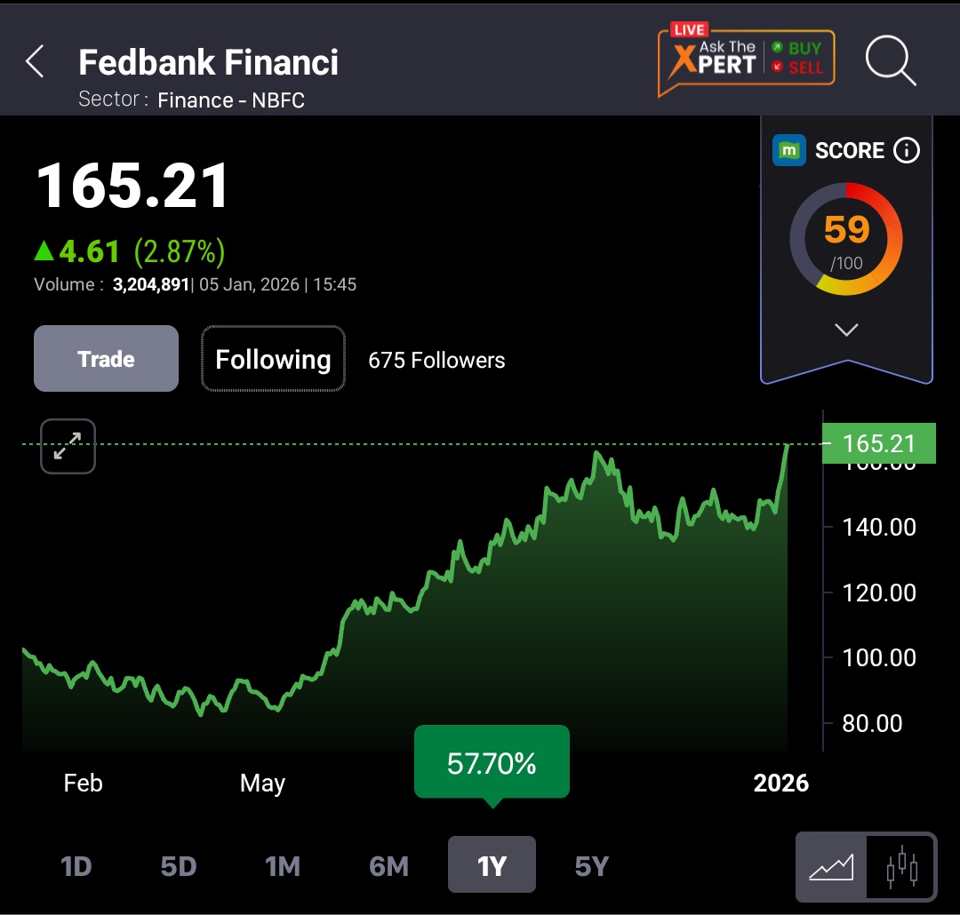This screenshot has width=960, height=915.
Task: Tap the 05 Jan, 2026 | 15:45 timestamp
Action: tap(277, 284)
